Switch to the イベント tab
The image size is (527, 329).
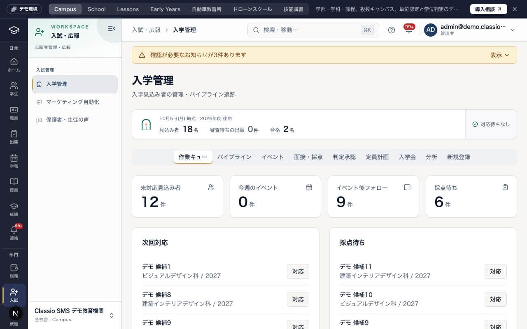(x=273, y=157)
